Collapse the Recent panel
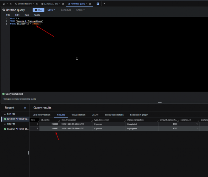The width and height of the screenshot is (208, 177). coord(25,108)
